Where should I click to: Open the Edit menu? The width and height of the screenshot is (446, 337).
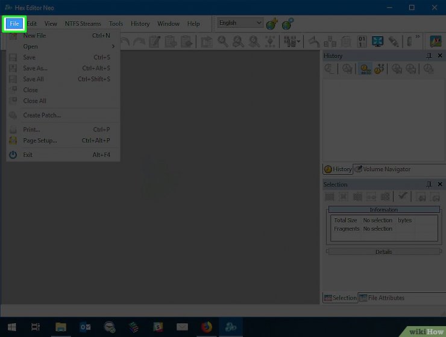coord(32,24)
